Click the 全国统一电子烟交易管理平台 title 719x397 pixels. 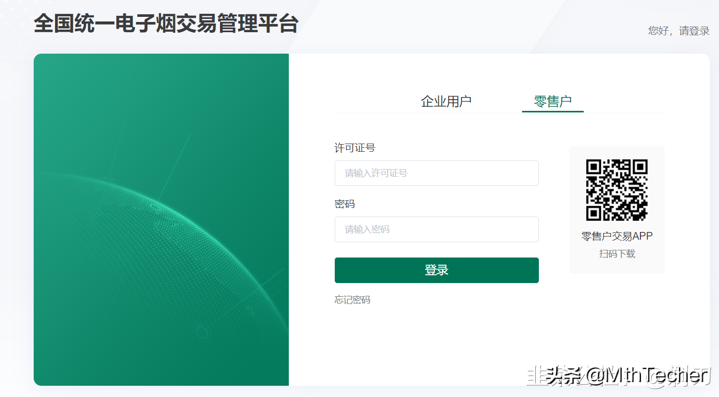point(166,24)
